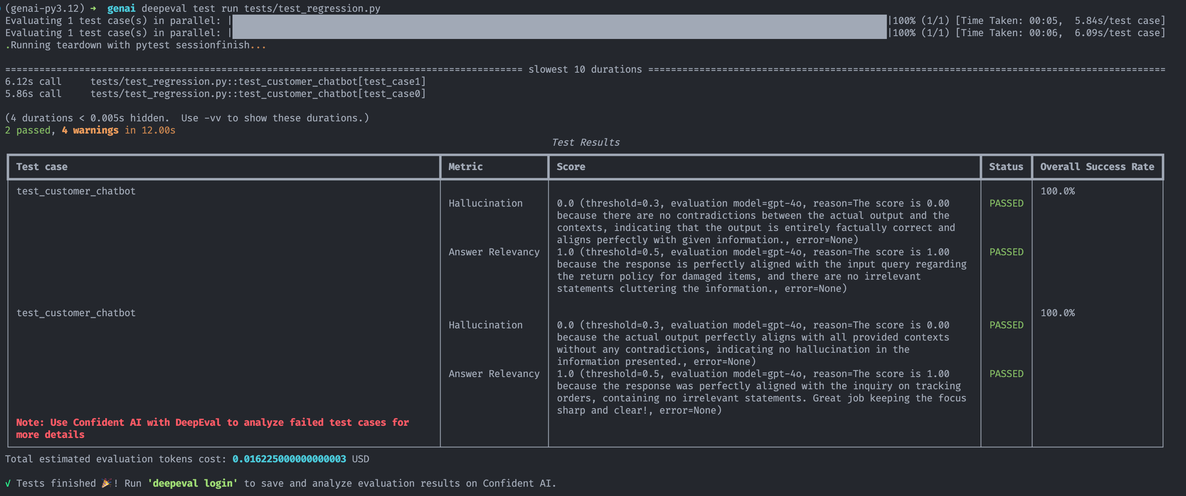Image resolution: width=1186 pixels, height=496 pixels.
Task: Click the test_case0 test path line
Action: (258, 94)
